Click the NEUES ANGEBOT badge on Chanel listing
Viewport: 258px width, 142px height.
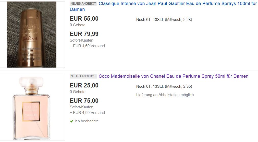point(83,76)
